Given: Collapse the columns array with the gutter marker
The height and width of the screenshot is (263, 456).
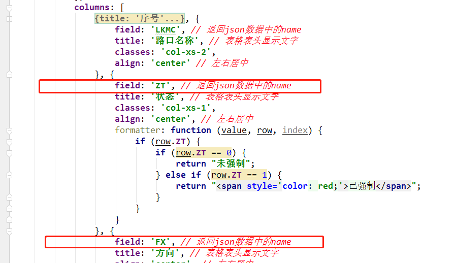Looking at the screenshot, I should coord(9,8).
